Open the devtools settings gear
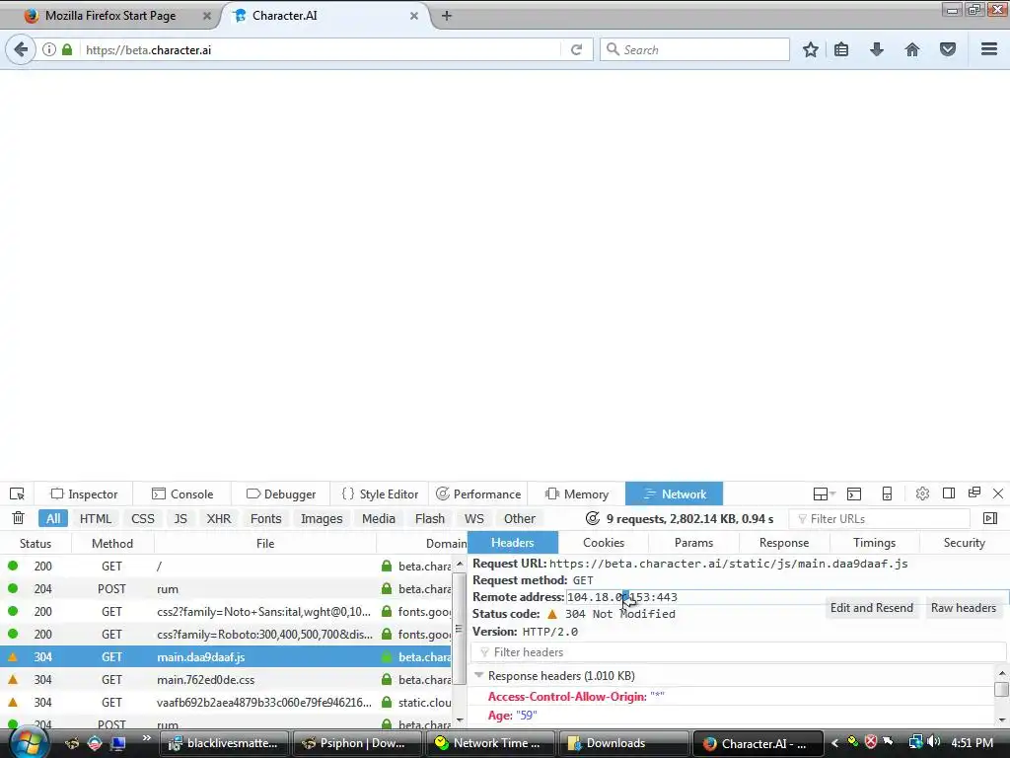Image resolution: width=1010 pixels, height=758 pixels. [x=922, y=493]
